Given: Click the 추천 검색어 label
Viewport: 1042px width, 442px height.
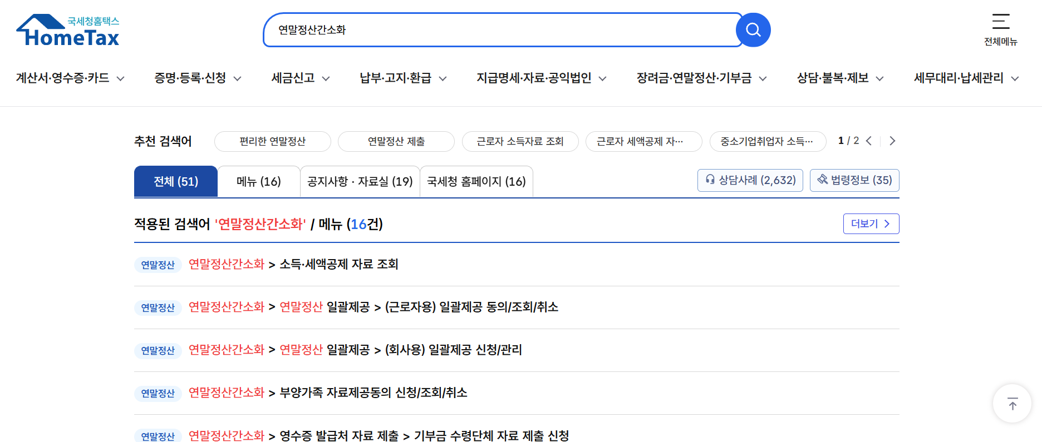Looking at the screenshot, I should coord(163,141).
